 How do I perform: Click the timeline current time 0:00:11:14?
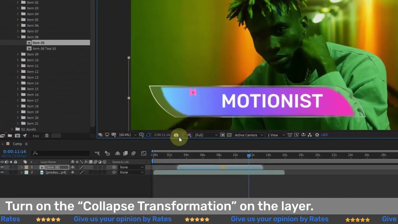[15, 152]
